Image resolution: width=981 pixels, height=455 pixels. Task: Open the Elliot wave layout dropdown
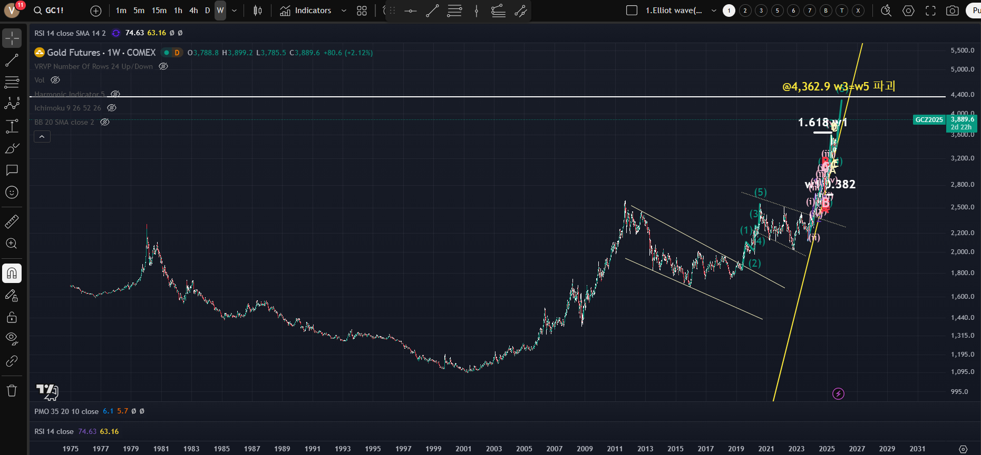tap(714, 11)
